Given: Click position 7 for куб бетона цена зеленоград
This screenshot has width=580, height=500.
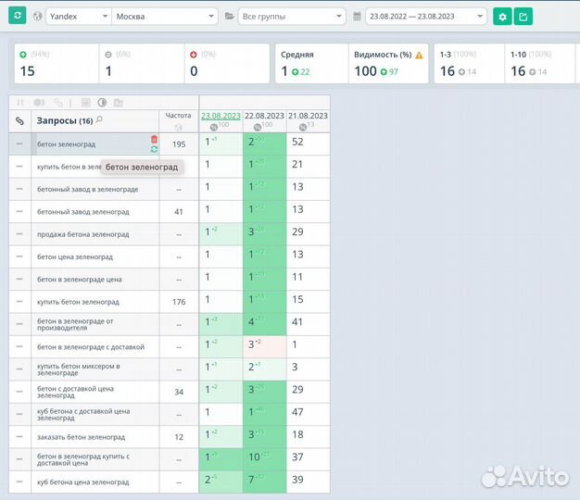Looking at the screenshot, I should (x=251, y=480).
